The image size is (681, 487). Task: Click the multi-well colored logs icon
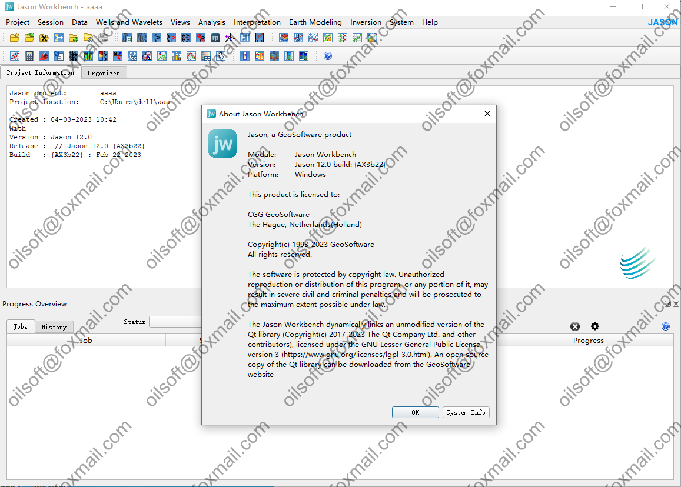(x=260, y=56)
